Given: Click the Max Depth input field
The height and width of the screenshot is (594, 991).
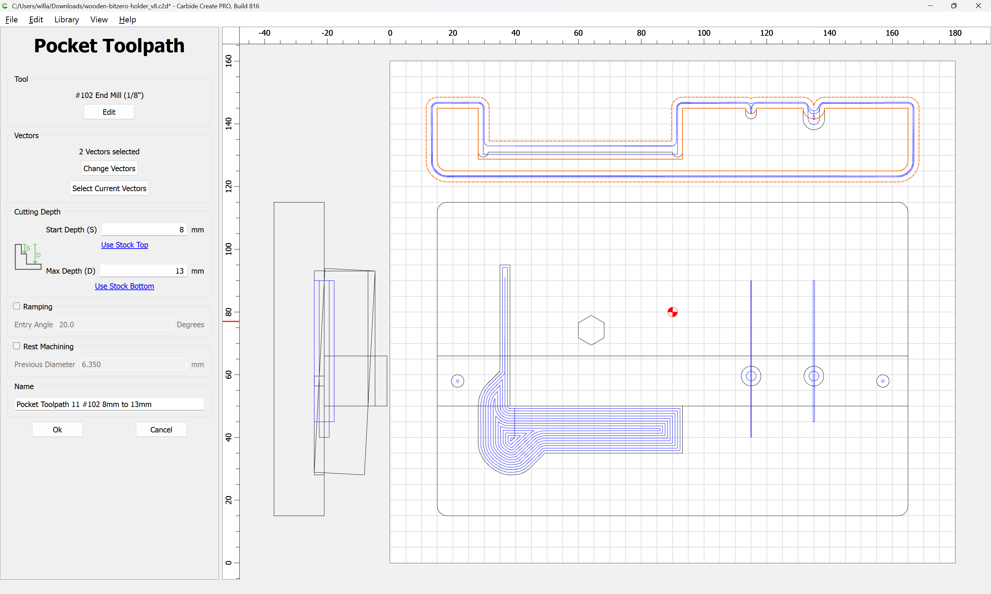Looking at the screenshot, I should point(143,271).
